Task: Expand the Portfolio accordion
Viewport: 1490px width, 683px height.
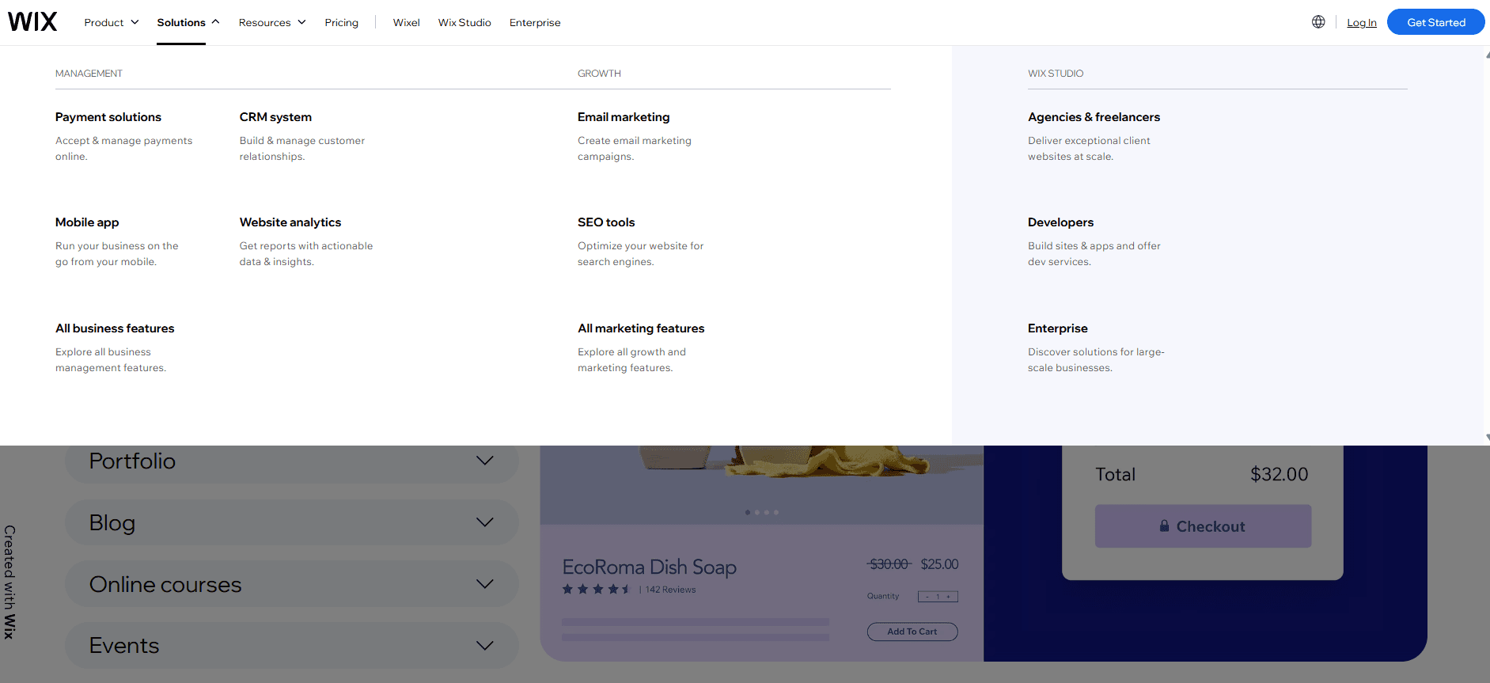Action: 291,461
